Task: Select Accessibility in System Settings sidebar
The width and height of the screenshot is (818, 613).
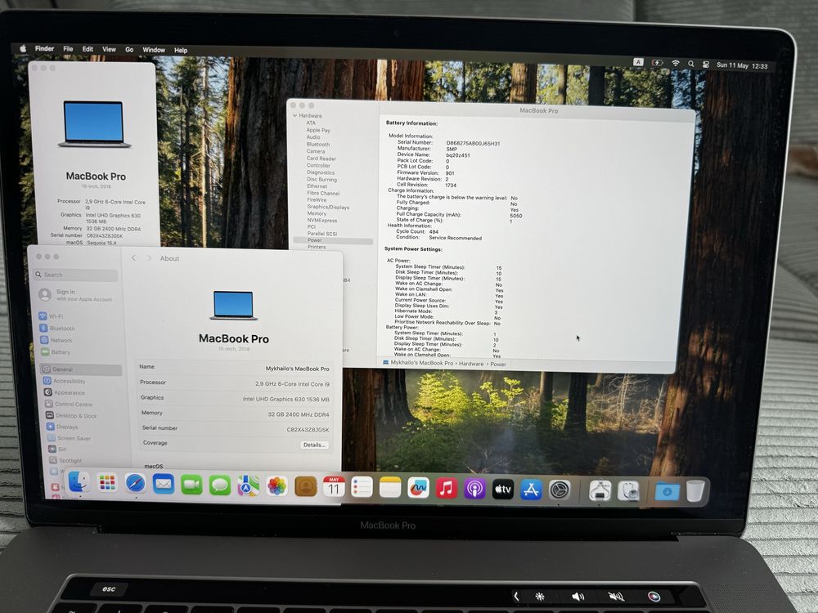Action: (x=64, y=381)
